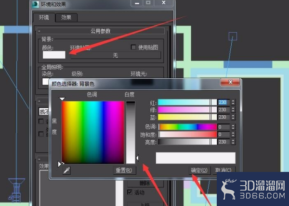
Task: Click the 染色 swatch under 全局照明
Action: pos(46,82)
